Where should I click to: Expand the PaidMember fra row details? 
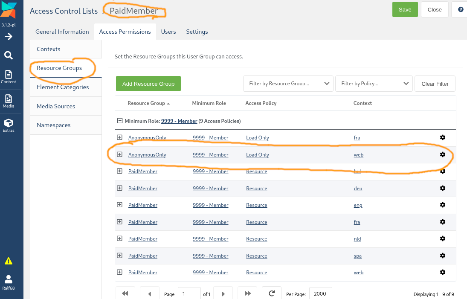coord(119,221)
